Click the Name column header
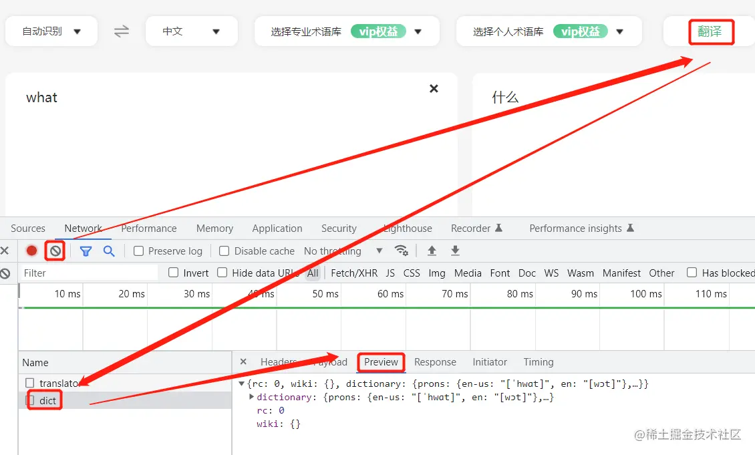The height and width of the screenshot is (455, 755). point(35,363)
